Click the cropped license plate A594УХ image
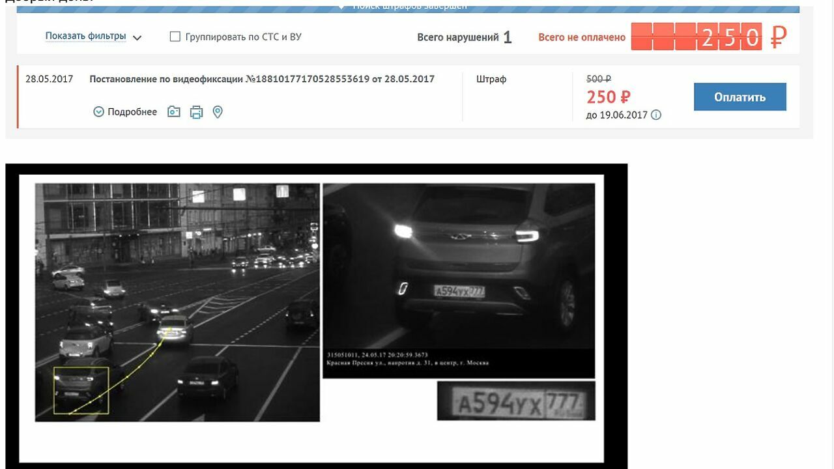834x469 pixels. pos(515,401)
